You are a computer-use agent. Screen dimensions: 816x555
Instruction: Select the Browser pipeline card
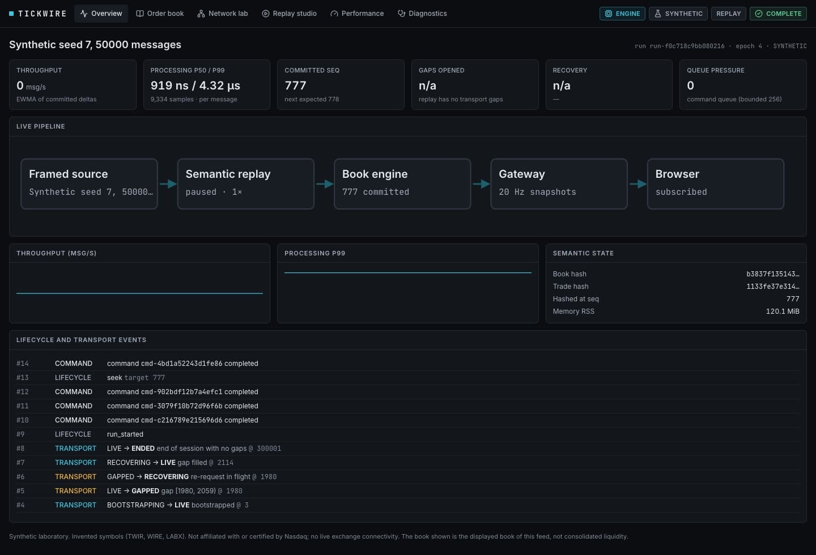(x=716, y=184)
